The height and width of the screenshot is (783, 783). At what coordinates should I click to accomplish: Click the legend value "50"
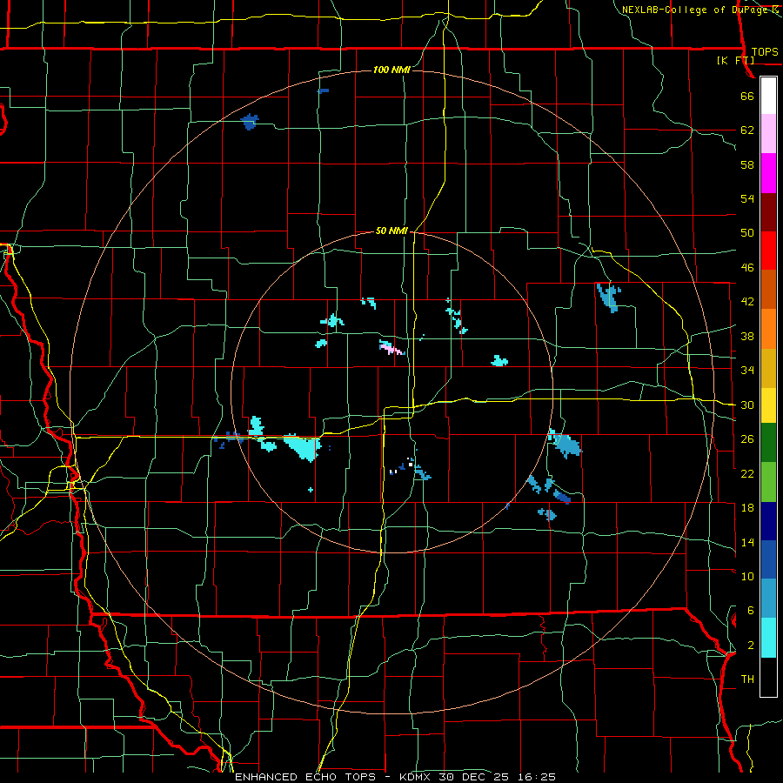point(747,233)
